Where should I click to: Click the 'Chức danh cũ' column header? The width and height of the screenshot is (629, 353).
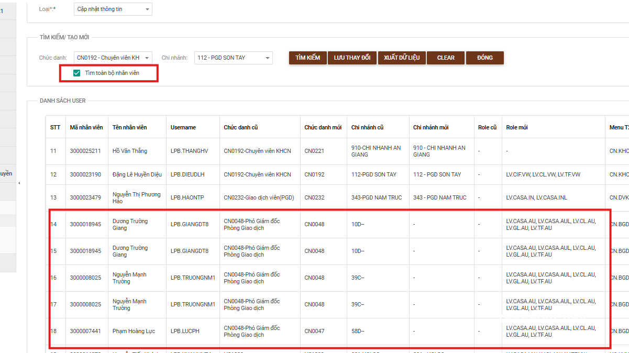tap(240, 127)
